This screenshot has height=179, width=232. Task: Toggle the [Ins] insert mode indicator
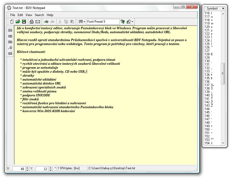(77, 168)
